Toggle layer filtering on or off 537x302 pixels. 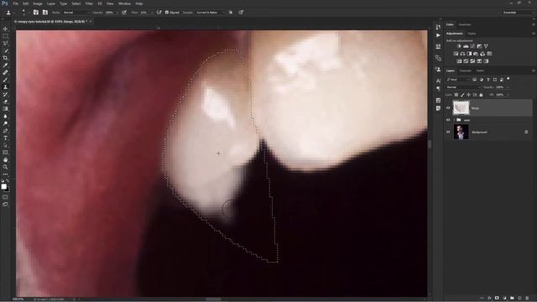(x=508, y=79)
